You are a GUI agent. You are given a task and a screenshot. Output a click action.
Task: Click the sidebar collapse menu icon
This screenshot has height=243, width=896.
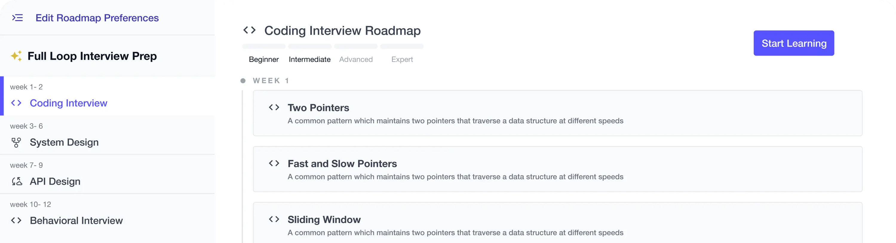coord(17,18)
